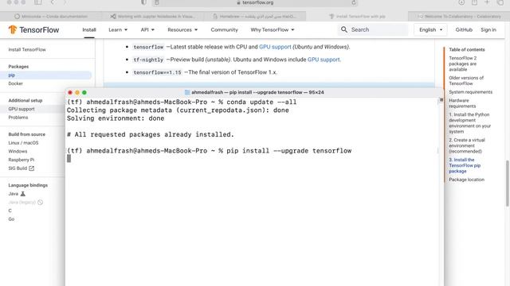Image resolution: width=510 pixels, height=286 pixels.
Task: Click the tensorflow.org address bar
Action: click(255, 2)
